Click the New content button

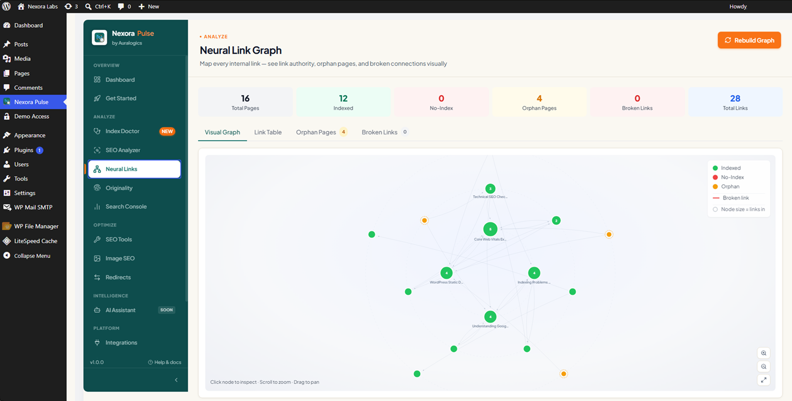[x=149, y=6]
